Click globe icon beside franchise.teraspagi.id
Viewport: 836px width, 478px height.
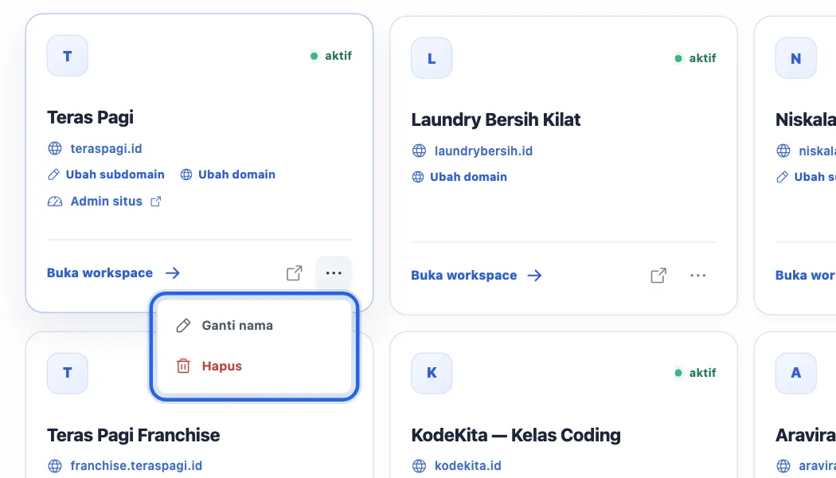(x=55, y=466)
